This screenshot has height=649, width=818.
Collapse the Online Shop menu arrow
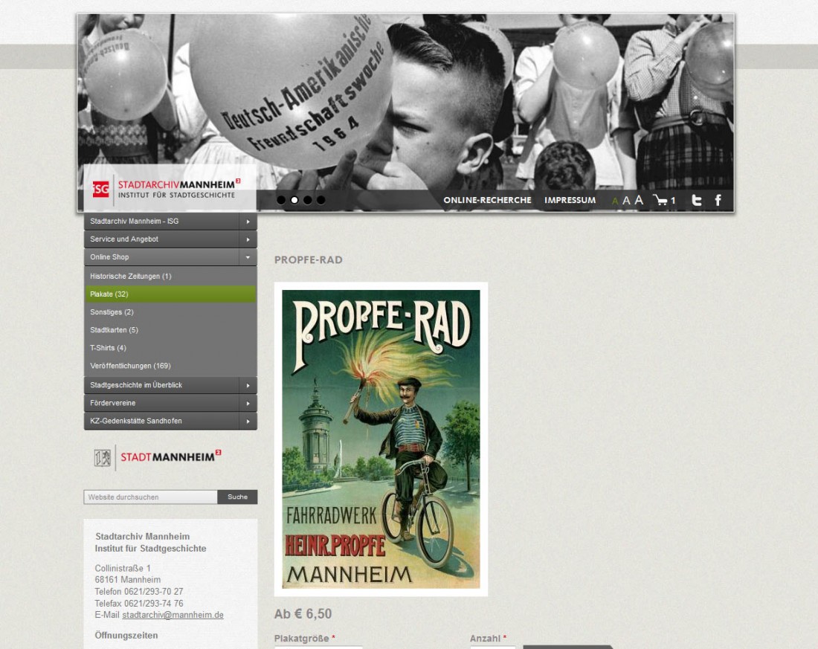point(248,257)
